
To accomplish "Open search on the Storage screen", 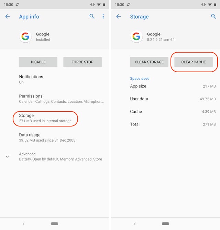I will tap(213, 16).
